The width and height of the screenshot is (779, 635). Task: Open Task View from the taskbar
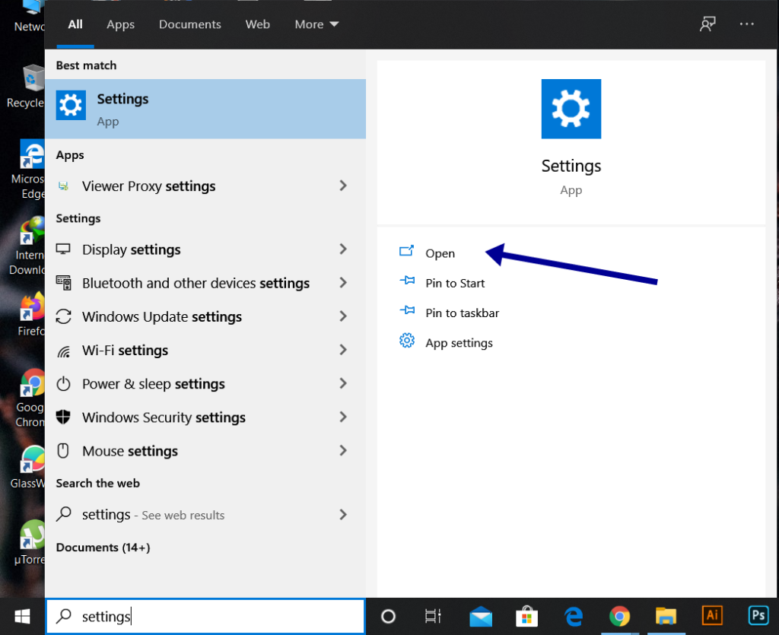(433, 616)
